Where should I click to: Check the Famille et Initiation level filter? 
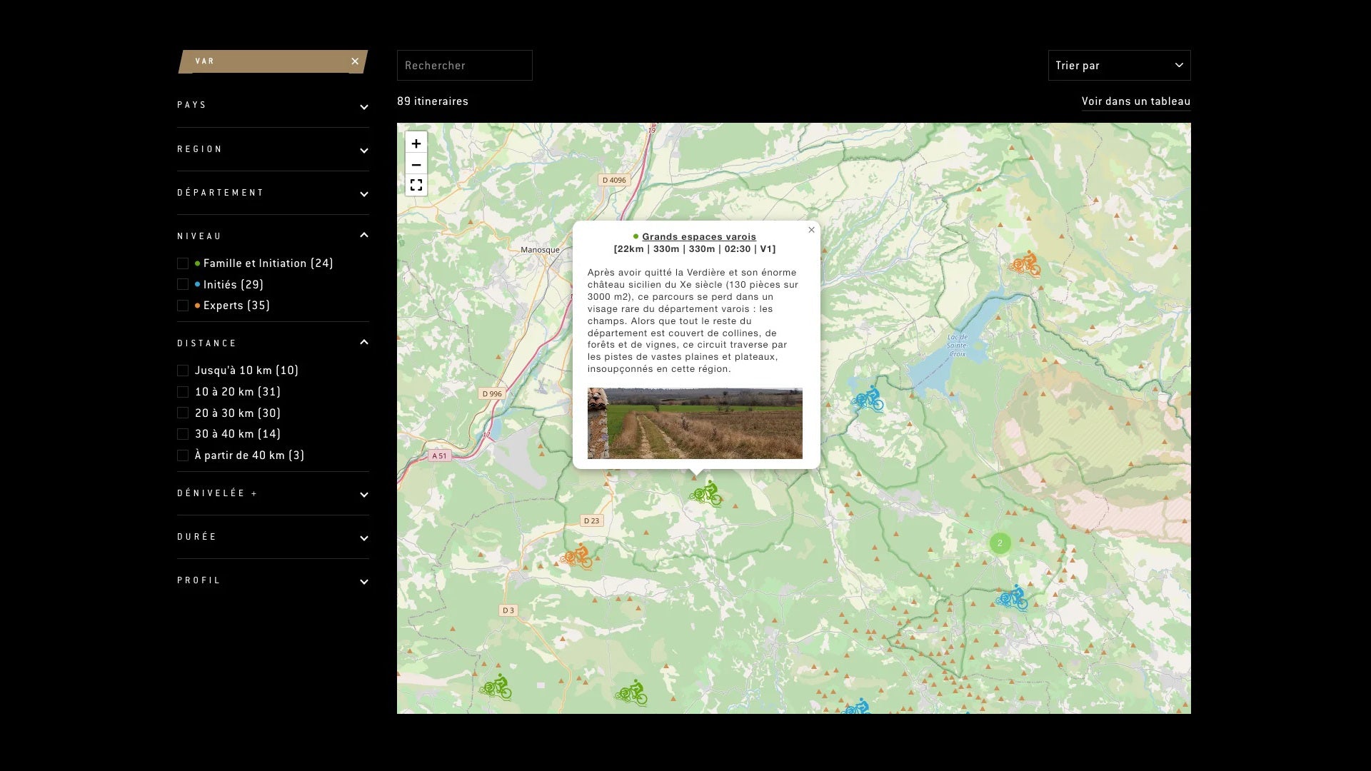click(x=183, y=263)
